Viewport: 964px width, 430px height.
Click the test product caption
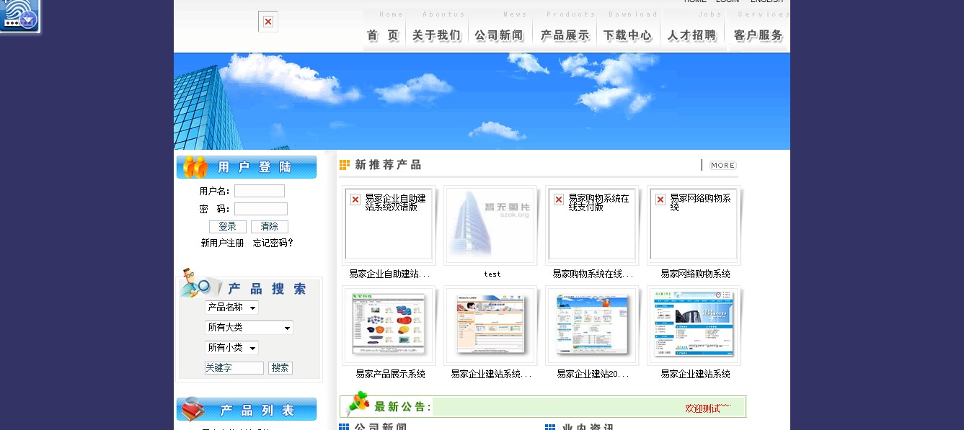coord(492,274)
